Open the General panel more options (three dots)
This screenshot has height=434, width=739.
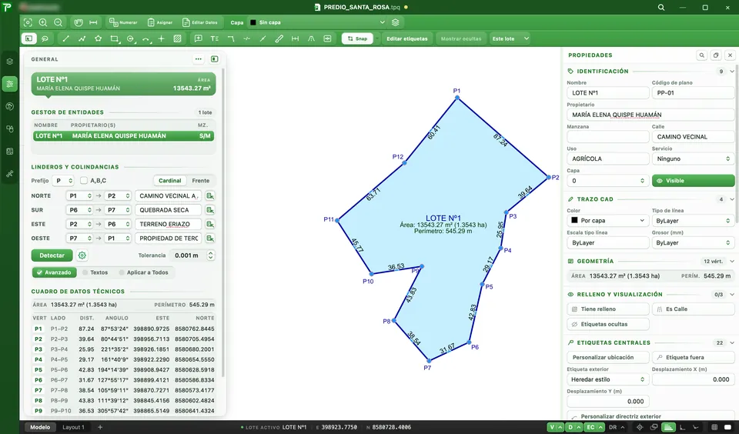[199, 59]
